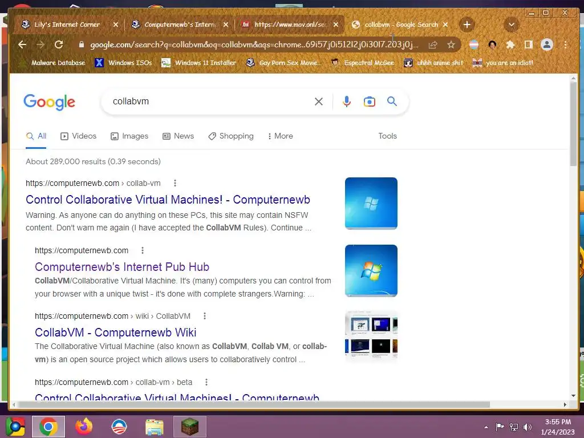Close the mov.onl tab
This screenshot has height=438, width=584.
[336, 25]
